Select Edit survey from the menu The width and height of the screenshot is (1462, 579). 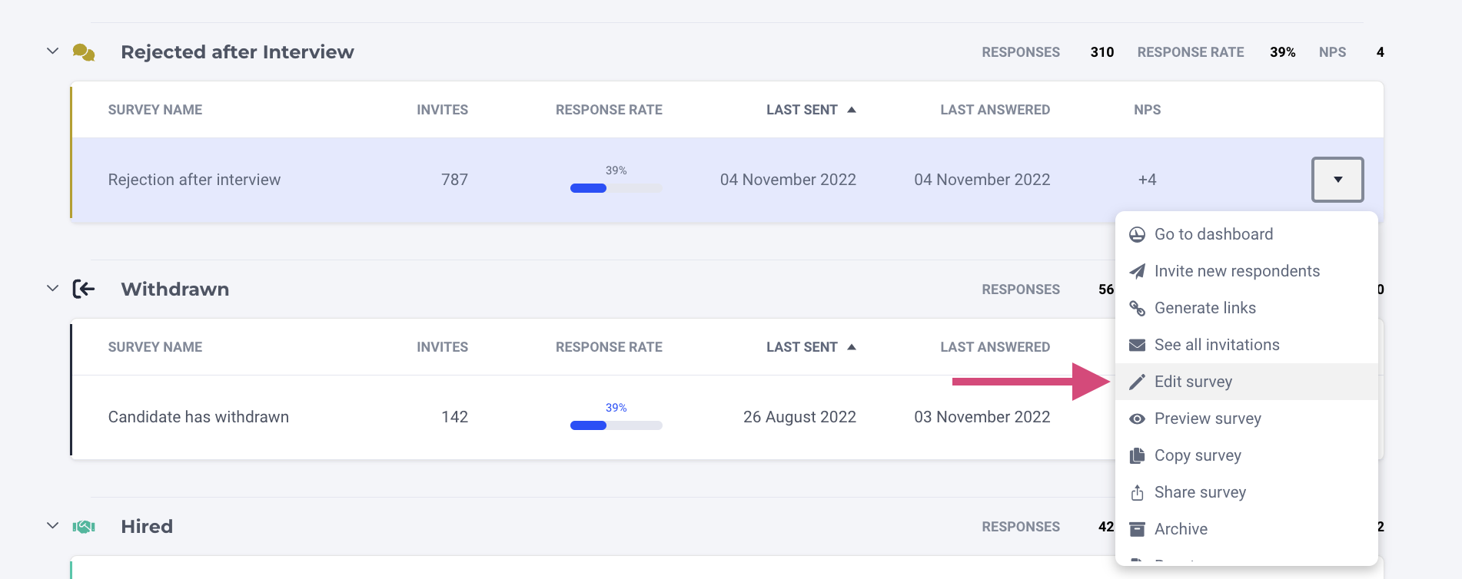pyautogui.click(x=1193, y=382)
